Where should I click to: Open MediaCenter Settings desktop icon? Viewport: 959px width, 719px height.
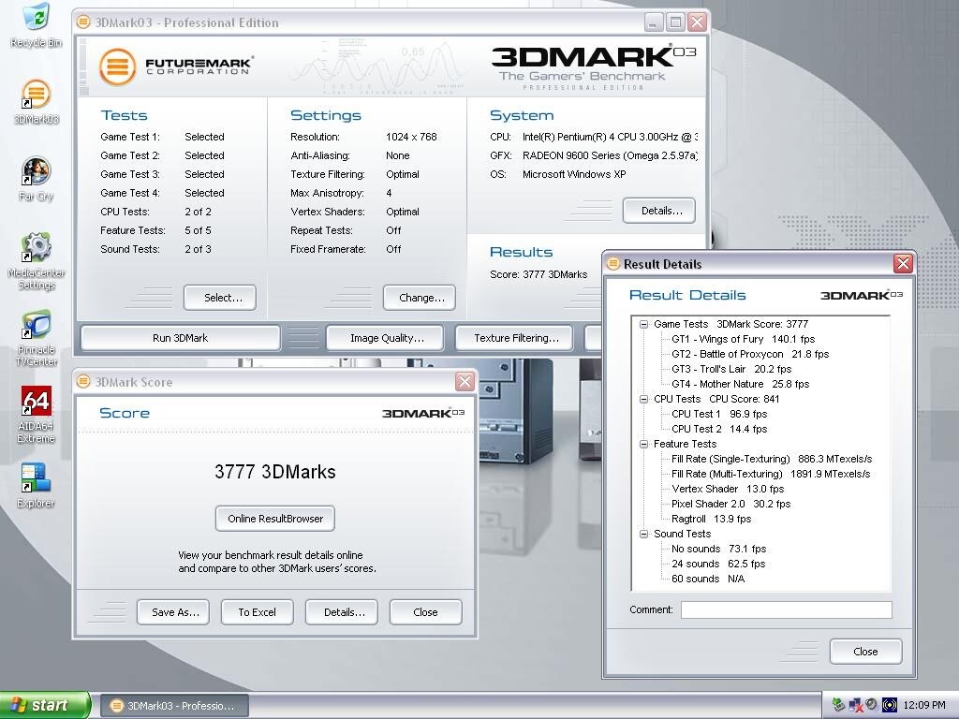click(37, 261)
